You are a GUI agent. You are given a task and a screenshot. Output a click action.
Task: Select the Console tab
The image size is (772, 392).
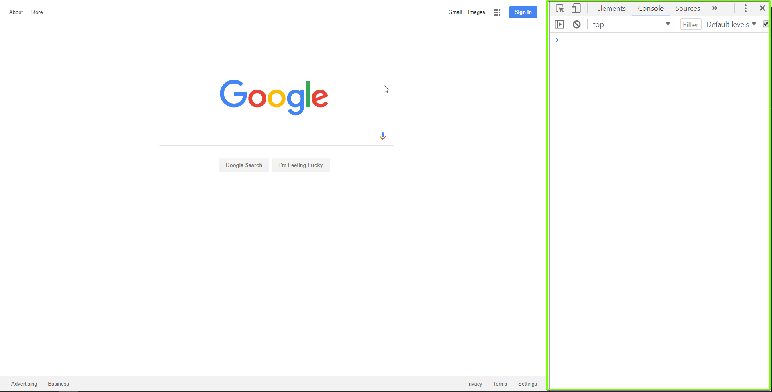pyautogui.click(x=651, y=8)
